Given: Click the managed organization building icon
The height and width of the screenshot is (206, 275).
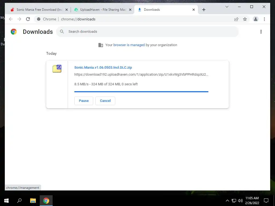Looking at the screenshot, I should (101, 45).
